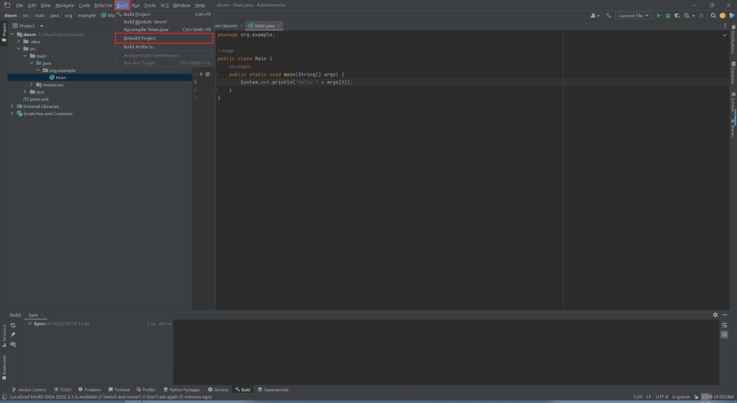Click the green Run button in the toolbar
Image resolution: width=737 pixels, height=403 pixels.
[x=659, y=15]
